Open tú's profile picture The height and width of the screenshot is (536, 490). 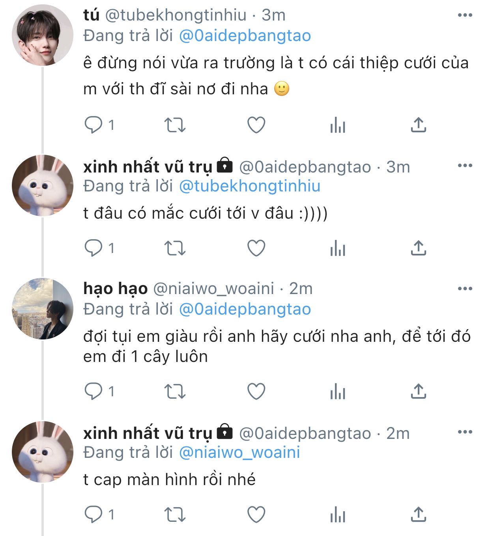click(43, 36)
